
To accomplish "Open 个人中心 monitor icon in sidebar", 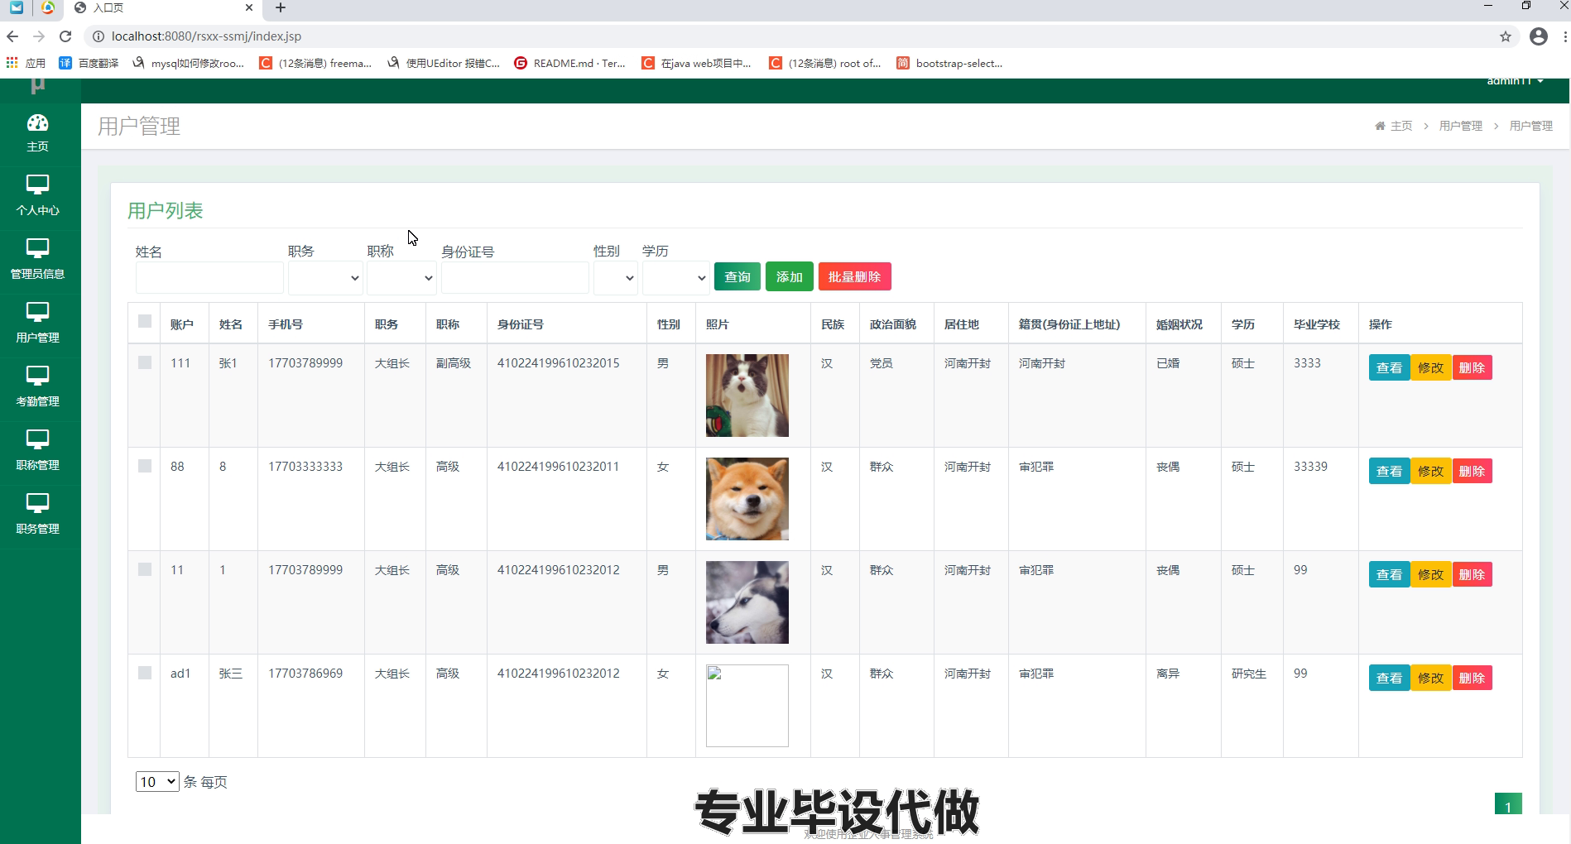I will pos(38,185).
